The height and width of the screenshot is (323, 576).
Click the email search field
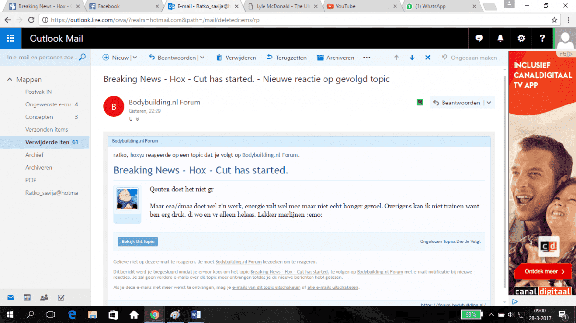[42, 58]
